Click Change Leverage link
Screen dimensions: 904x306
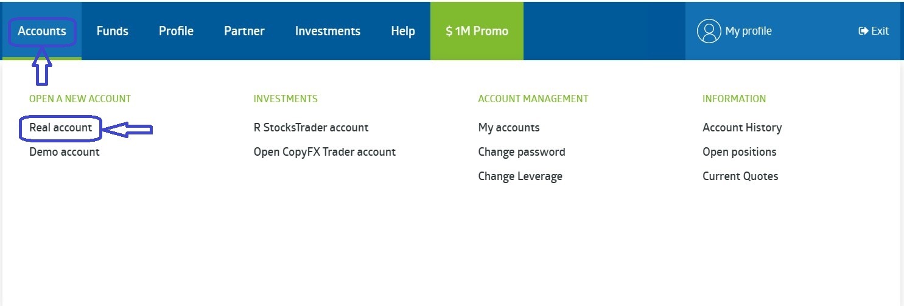[520, 176]
